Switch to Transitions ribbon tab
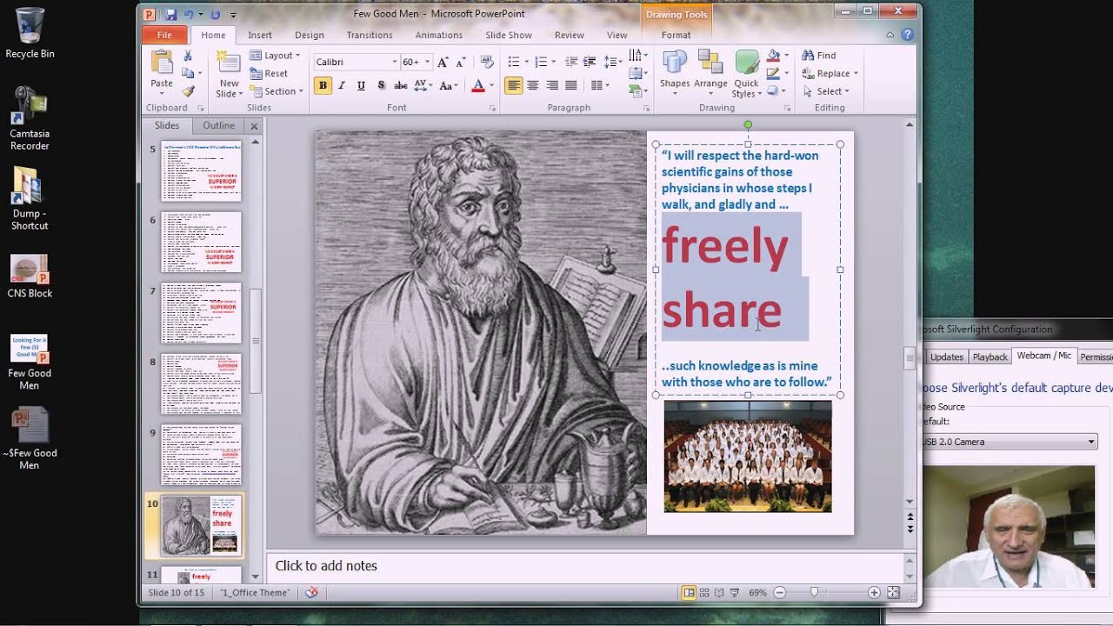The height and width of the screenshot is (626, 1113). pyautogui.click(x=370, y=35)
